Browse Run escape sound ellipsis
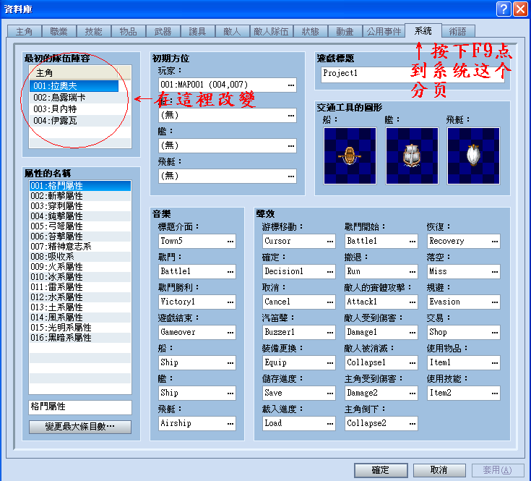The image size is (531, 481). click(x=412, y=271)
